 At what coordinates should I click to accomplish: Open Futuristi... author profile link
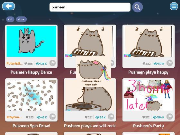pyautogui.click(x=14, y=63)
